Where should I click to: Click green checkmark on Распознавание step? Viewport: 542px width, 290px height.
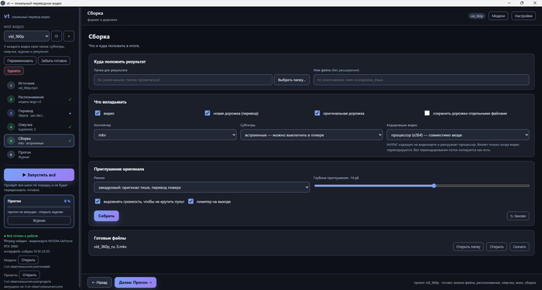tap(70, 100)
